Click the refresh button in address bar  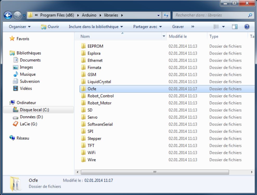click(166, 15)
